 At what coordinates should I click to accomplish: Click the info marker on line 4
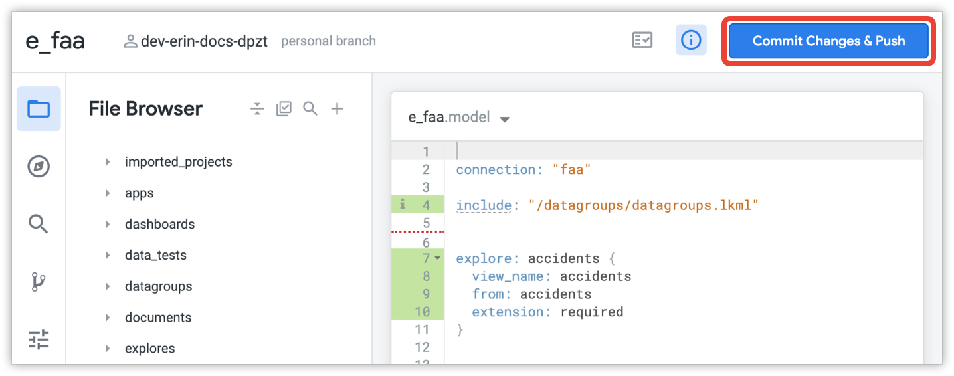pos(403,205)
